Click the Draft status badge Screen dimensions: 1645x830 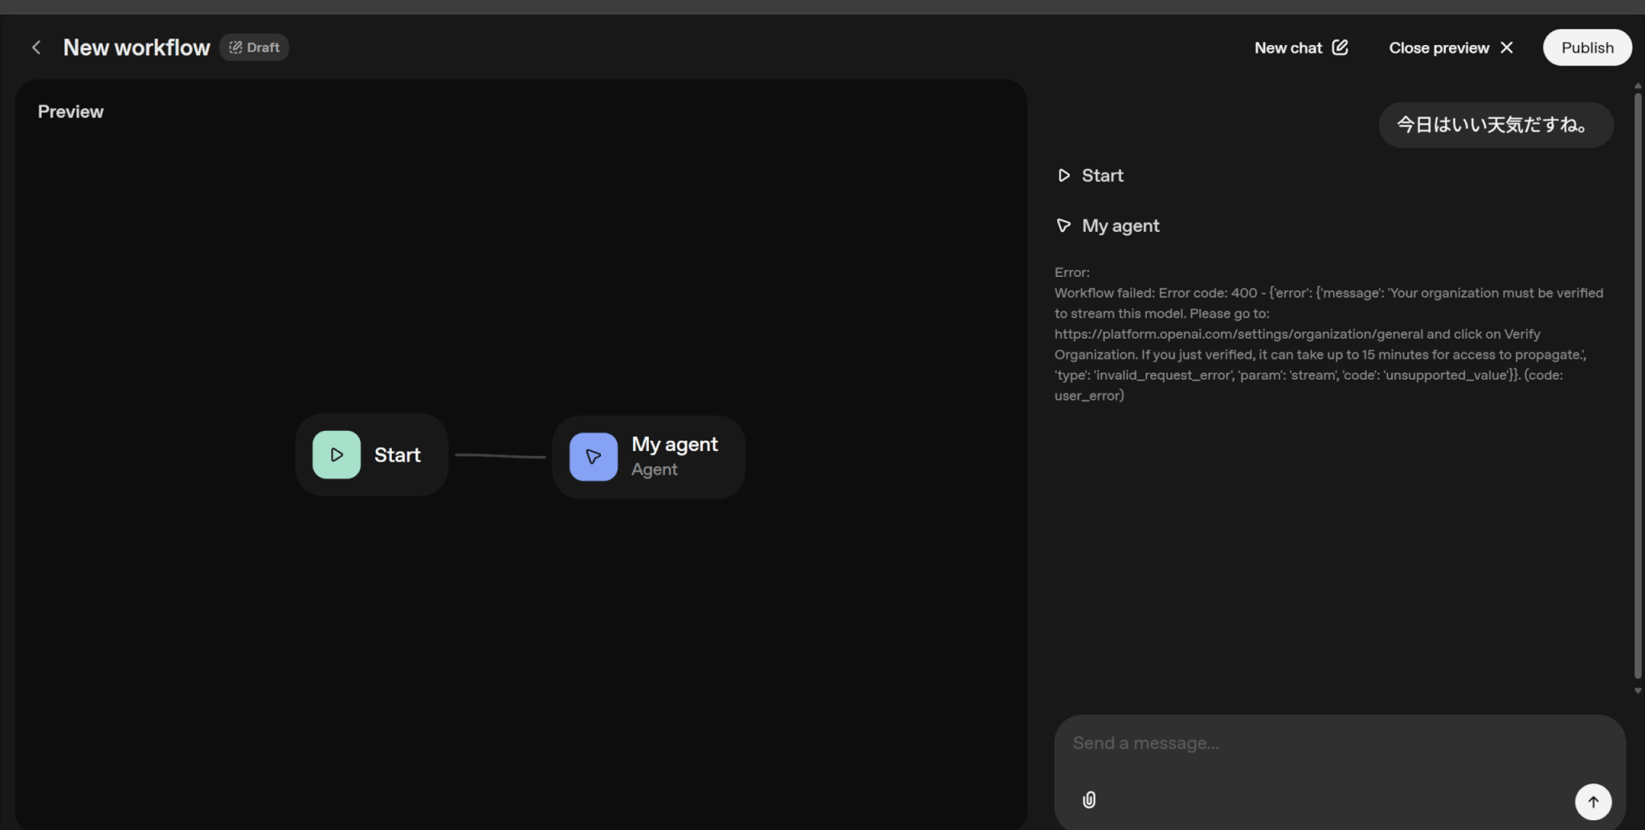pos(254,48)
